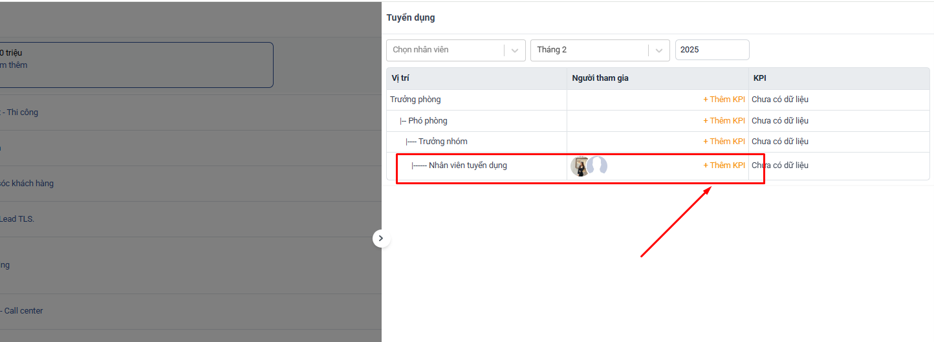Add a KPI to Trưởng nhóm
Viewport: 934px width, 342px height.
724,142
